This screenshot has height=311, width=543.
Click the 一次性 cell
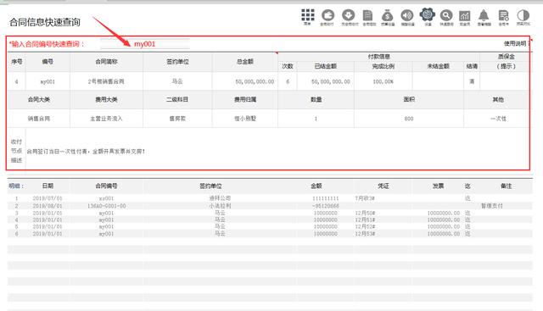point(498,119)
